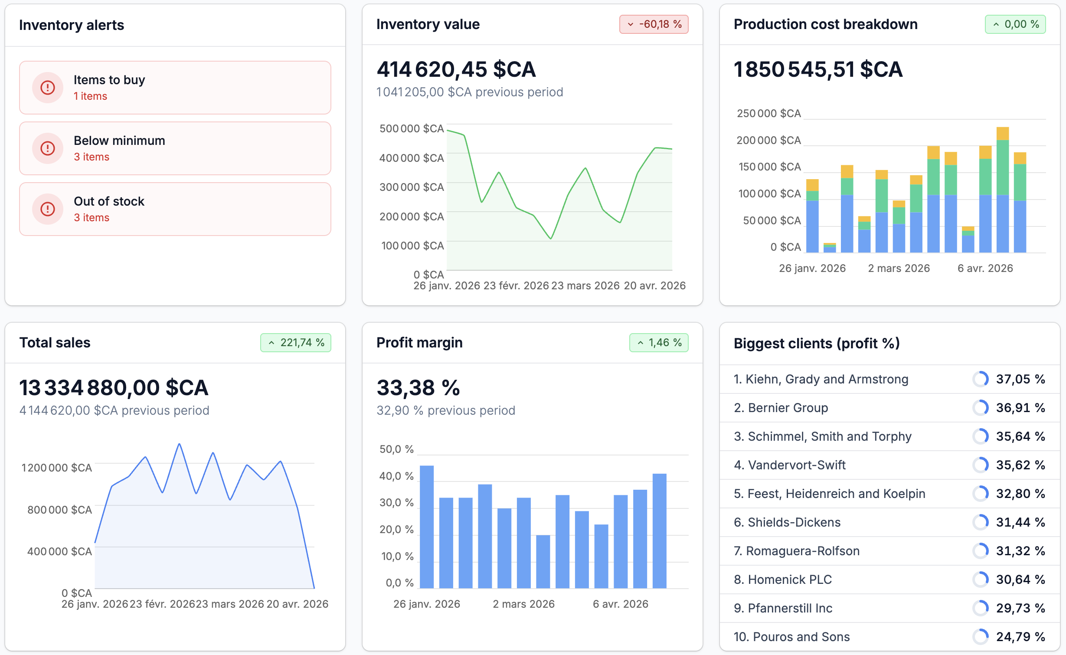The image size is (1066, 655).
Task: Click the last bar in Profit margin chart
Action: tap(659, 531)
